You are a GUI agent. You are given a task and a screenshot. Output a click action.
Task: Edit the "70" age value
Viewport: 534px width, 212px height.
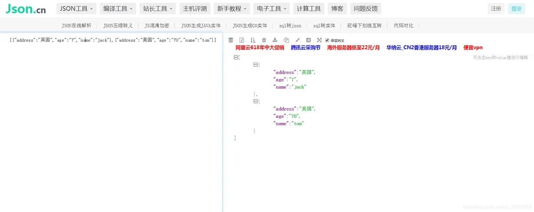(294, 116)
